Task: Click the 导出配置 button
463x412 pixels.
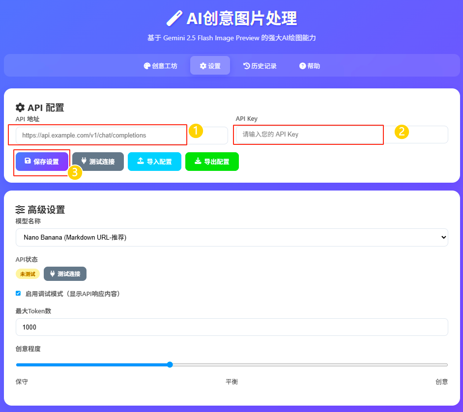Action: (x=212, y=161)
